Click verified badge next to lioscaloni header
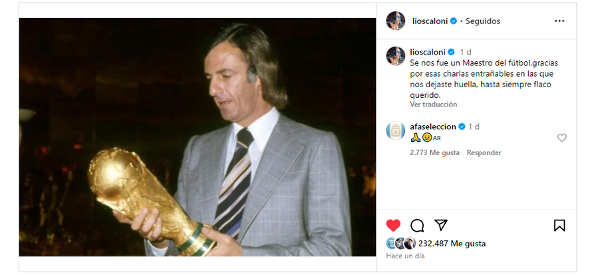Image resolution: width=590 pixels, height=275 pixels. point(454,21)
